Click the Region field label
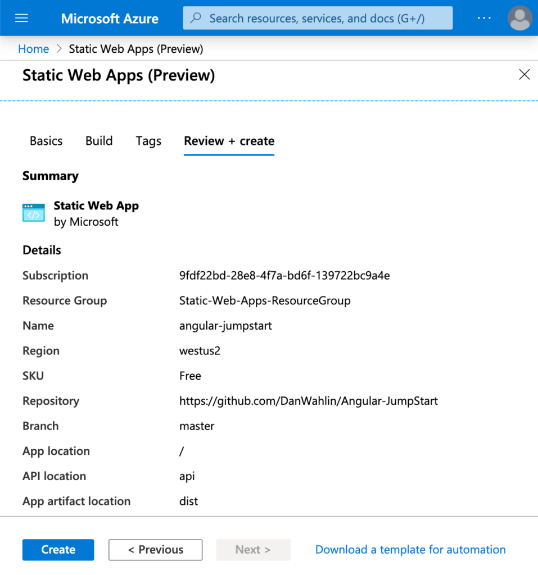Screen dimensions: 538x575 coord(41,351)
